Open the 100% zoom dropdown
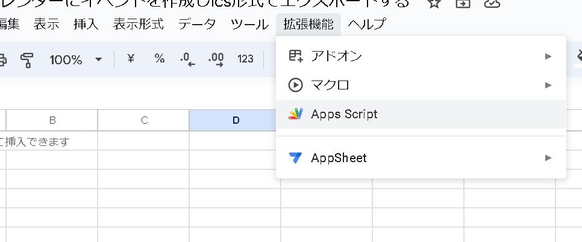 point(75,59)
